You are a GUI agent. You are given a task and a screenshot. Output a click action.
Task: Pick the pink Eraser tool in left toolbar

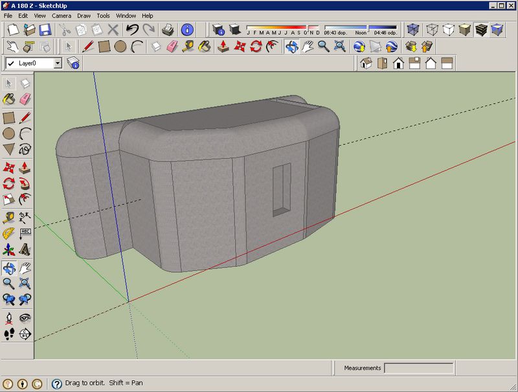tap(25, 99)
